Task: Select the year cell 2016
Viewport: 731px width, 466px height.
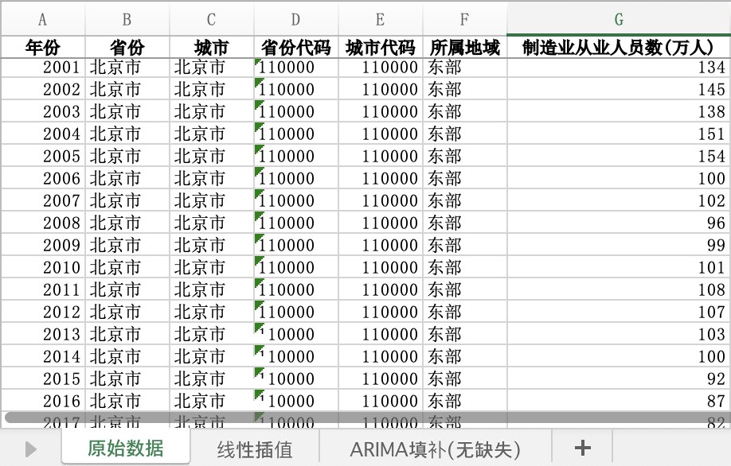Action: pos(43,401)
